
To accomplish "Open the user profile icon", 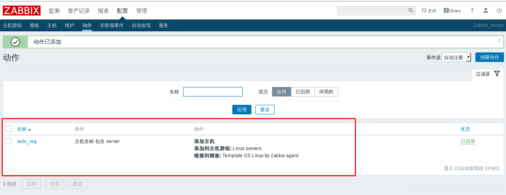I will (x=486, y=11).
